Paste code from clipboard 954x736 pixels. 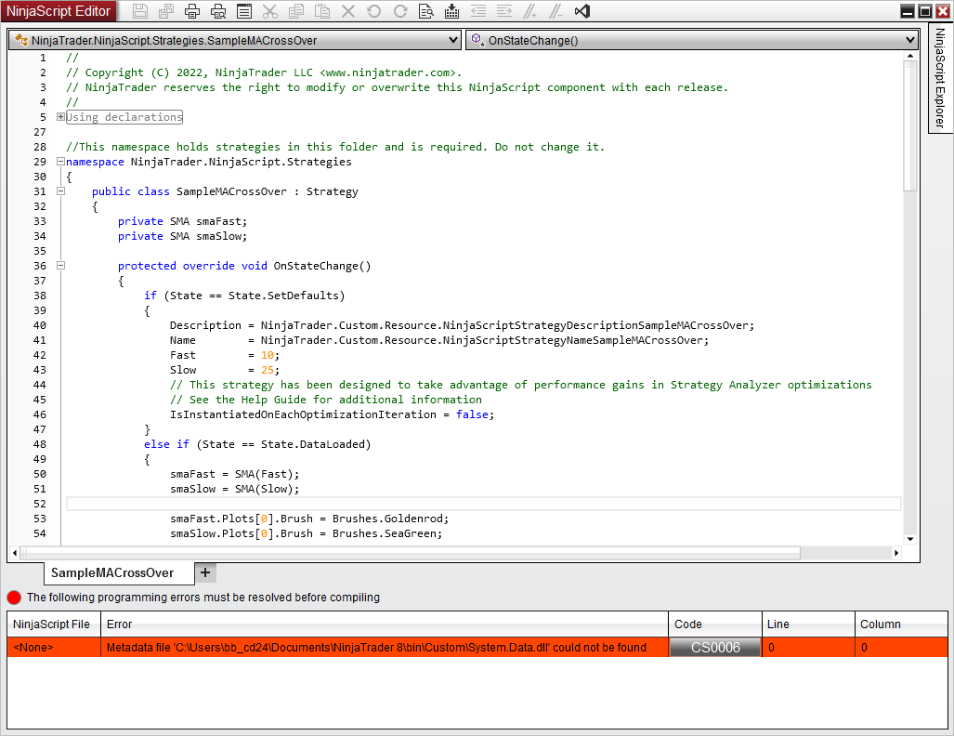(322, 11)
